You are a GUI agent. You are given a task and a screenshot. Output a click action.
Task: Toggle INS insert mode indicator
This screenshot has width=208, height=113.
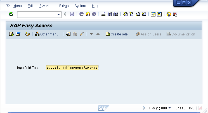coord(192,108)
